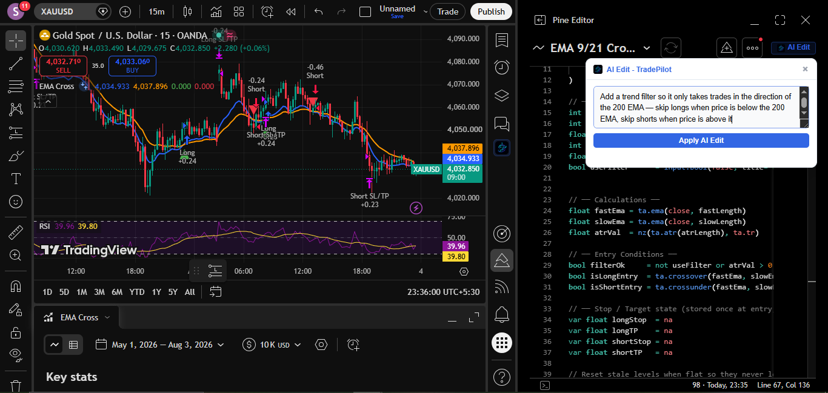Click the Trade button
The image size is (828, 393).
pos(448,12)
